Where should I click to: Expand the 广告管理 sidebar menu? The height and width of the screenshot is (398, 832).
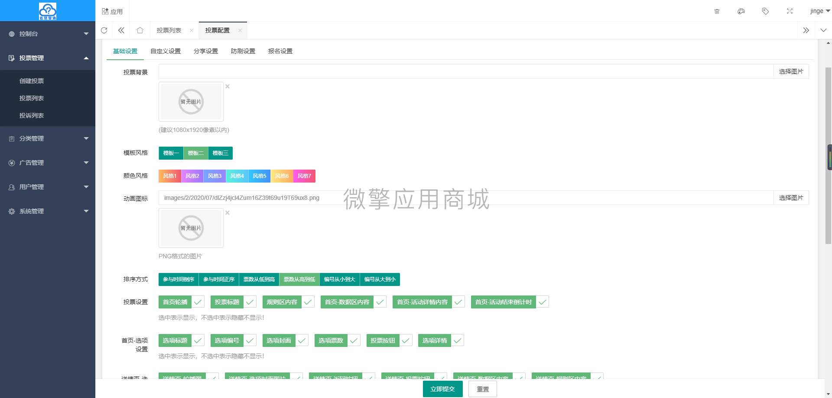[86, 163]
